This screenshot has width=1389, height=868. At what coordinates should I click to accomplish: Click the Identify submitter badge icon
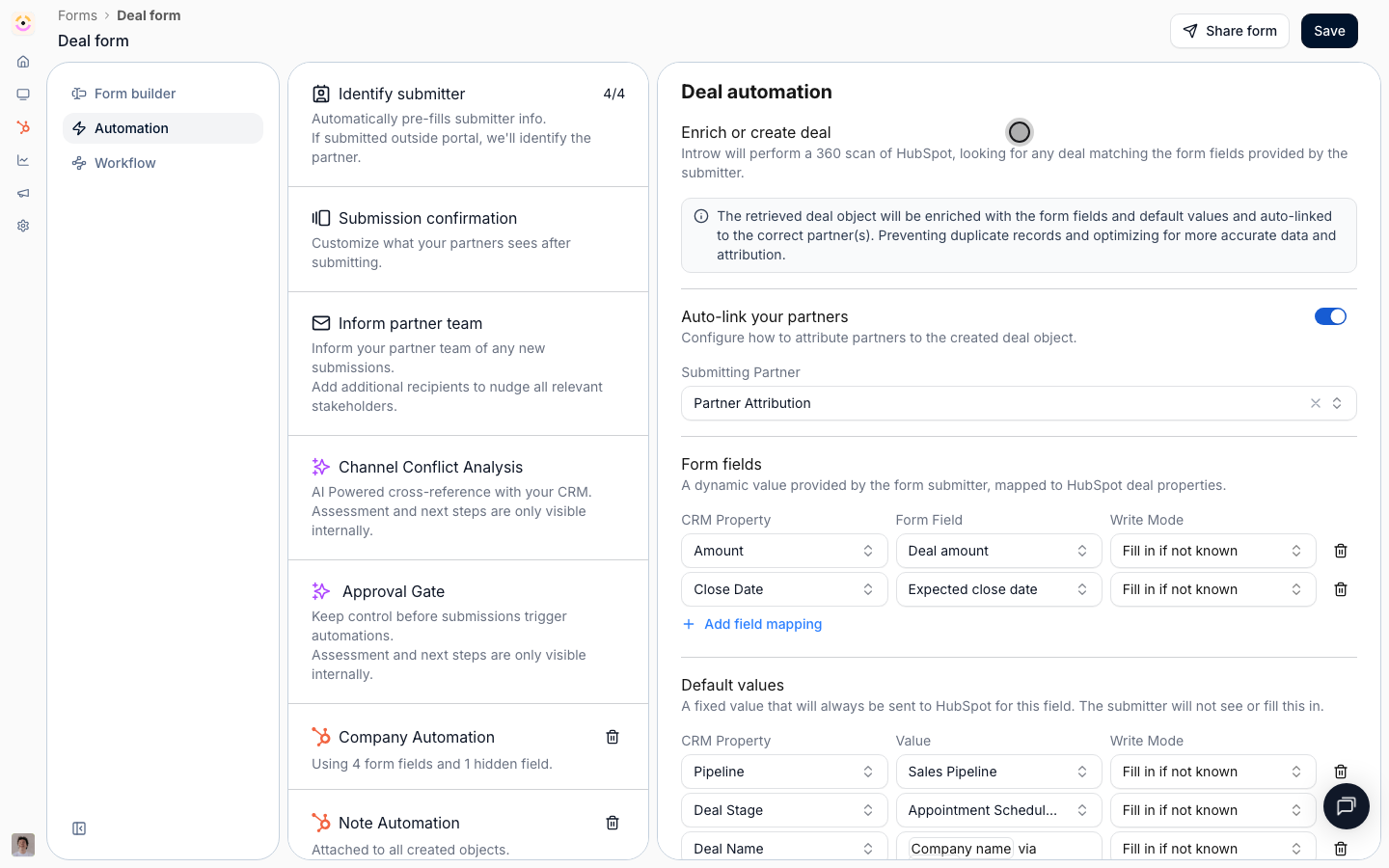point(321,94)
